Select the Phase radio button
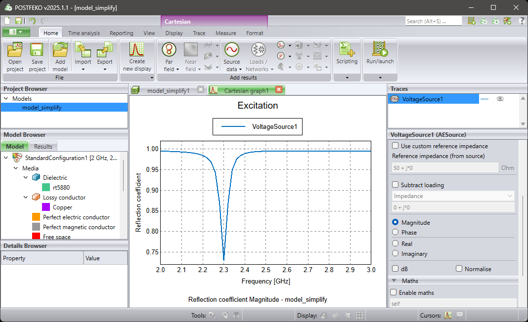The image size is (528, 322). 396,232
